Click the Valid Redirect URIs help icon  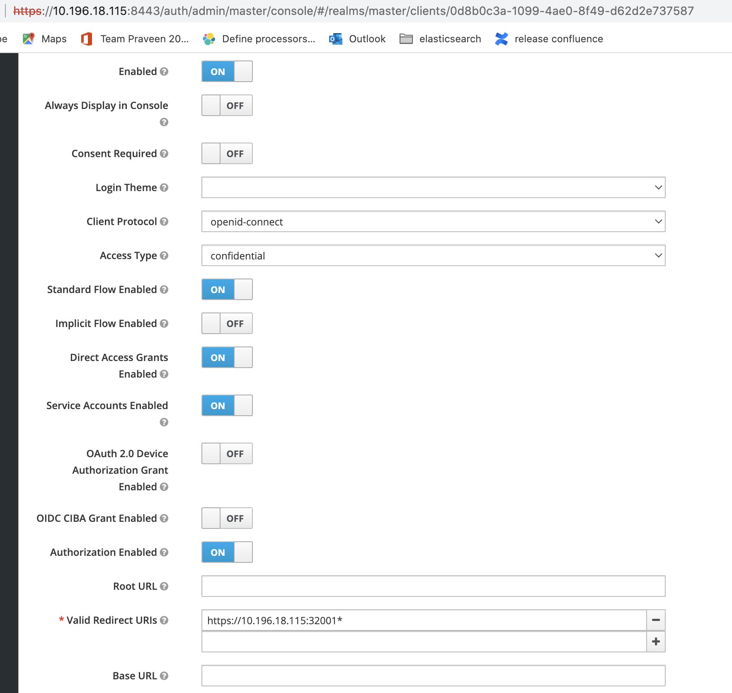coord(164,620)
